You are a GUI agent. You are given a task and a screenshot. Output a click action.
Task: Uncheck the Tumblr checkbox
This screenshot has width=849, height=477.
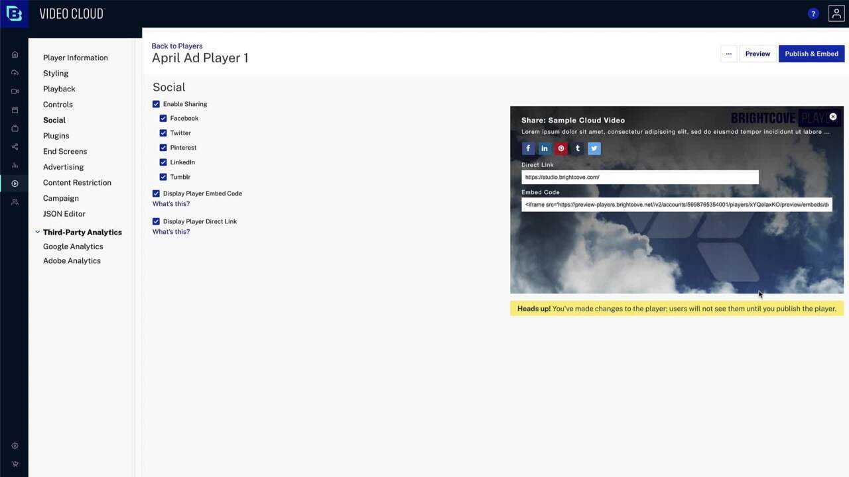point(163,177)
